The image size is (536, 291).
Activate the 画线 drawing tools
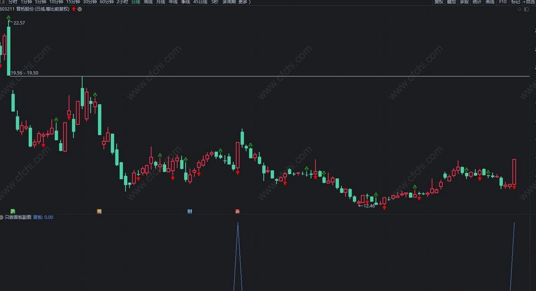click(x=490, y=2)
